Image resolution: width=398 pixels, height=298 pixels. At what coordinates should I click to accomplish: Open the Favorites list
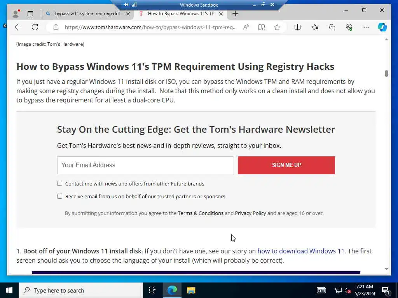315,27
